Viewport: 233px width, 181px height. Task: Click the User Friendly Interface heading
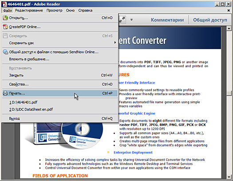[137, 83]
